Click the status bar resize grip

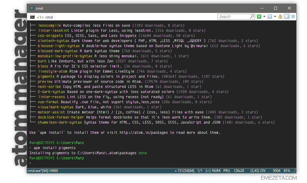pos(294,171)
